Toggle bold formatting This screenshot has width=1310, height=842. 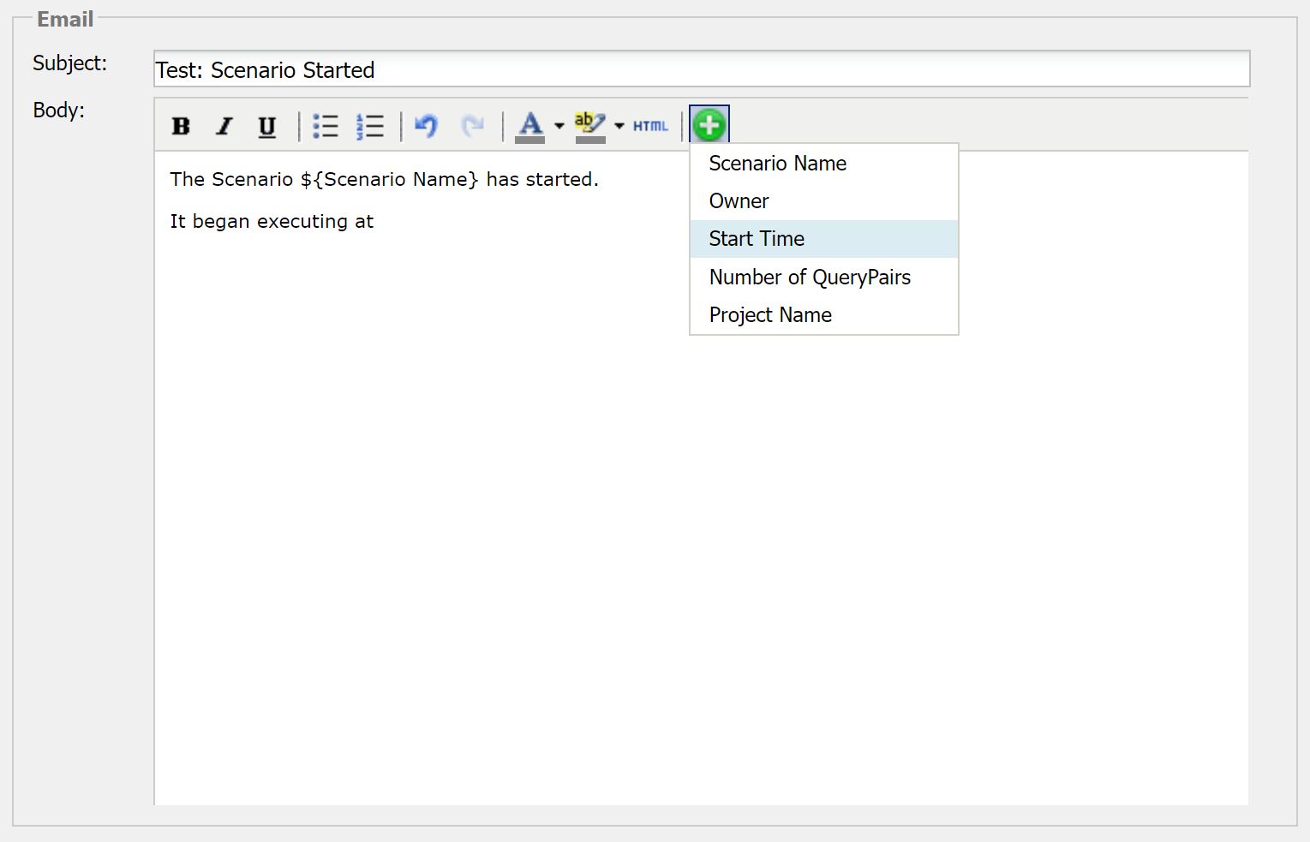point(181,126)
